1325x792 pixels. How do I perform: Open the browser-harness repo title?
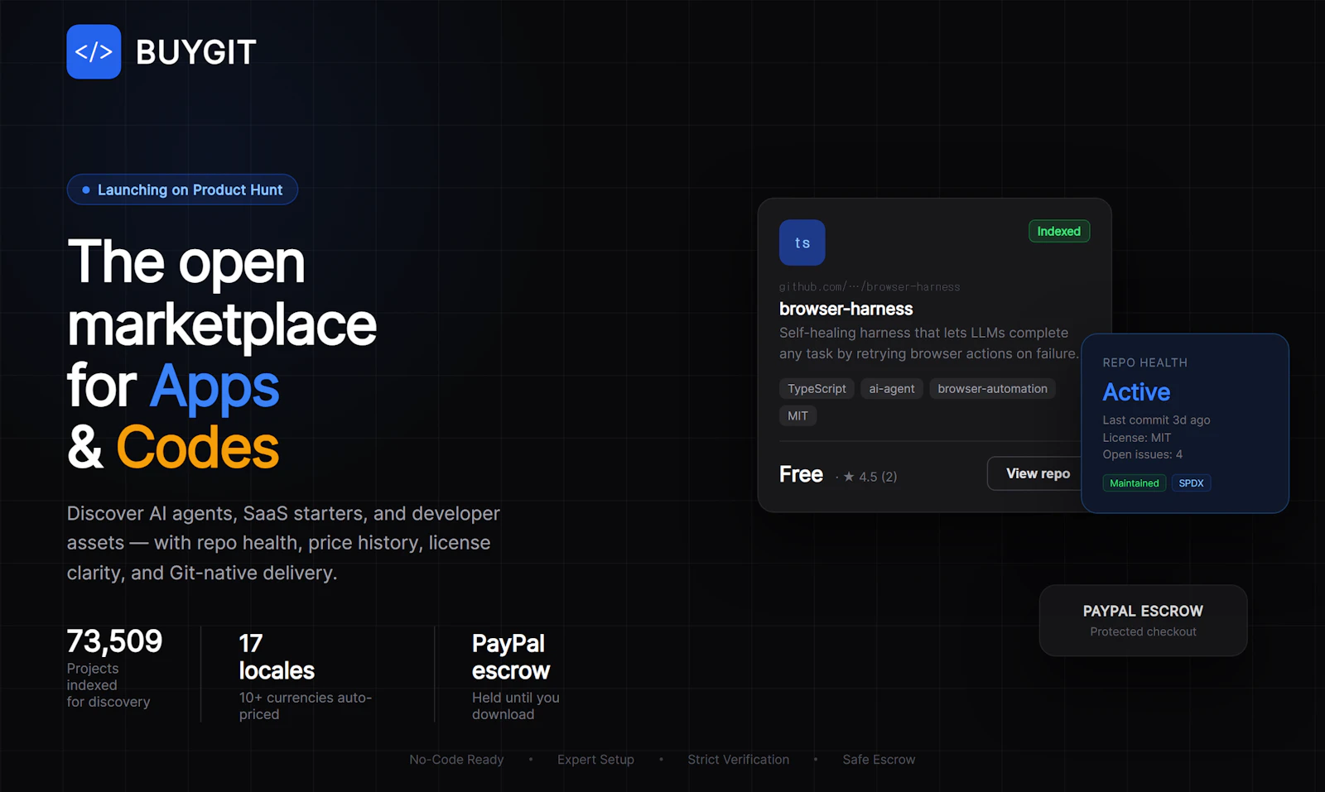846,309
